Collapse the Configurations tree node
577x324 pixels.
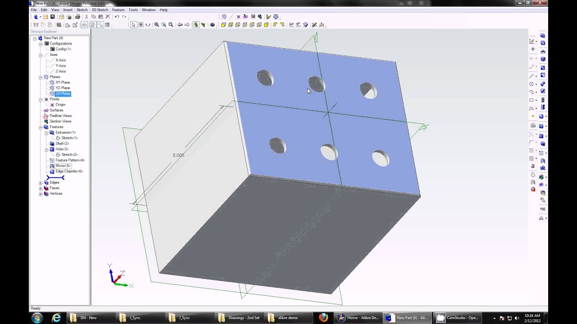(41, 44)
